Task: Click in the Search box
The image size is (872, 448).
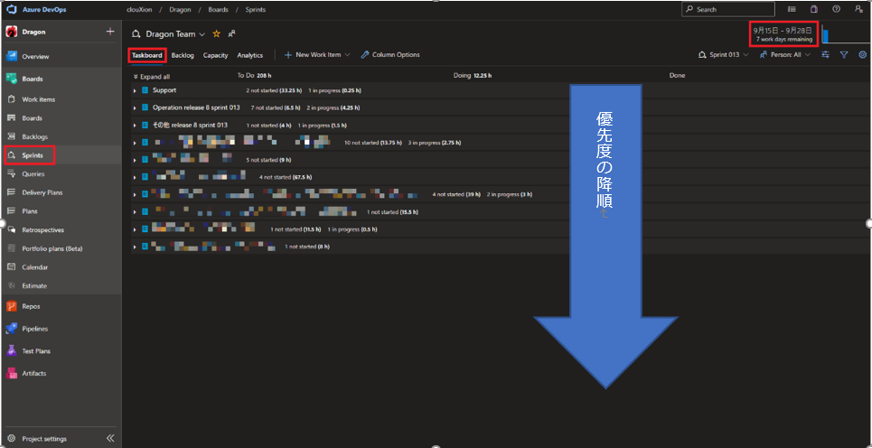Action: pyautogui.click(x=727, y=9)
